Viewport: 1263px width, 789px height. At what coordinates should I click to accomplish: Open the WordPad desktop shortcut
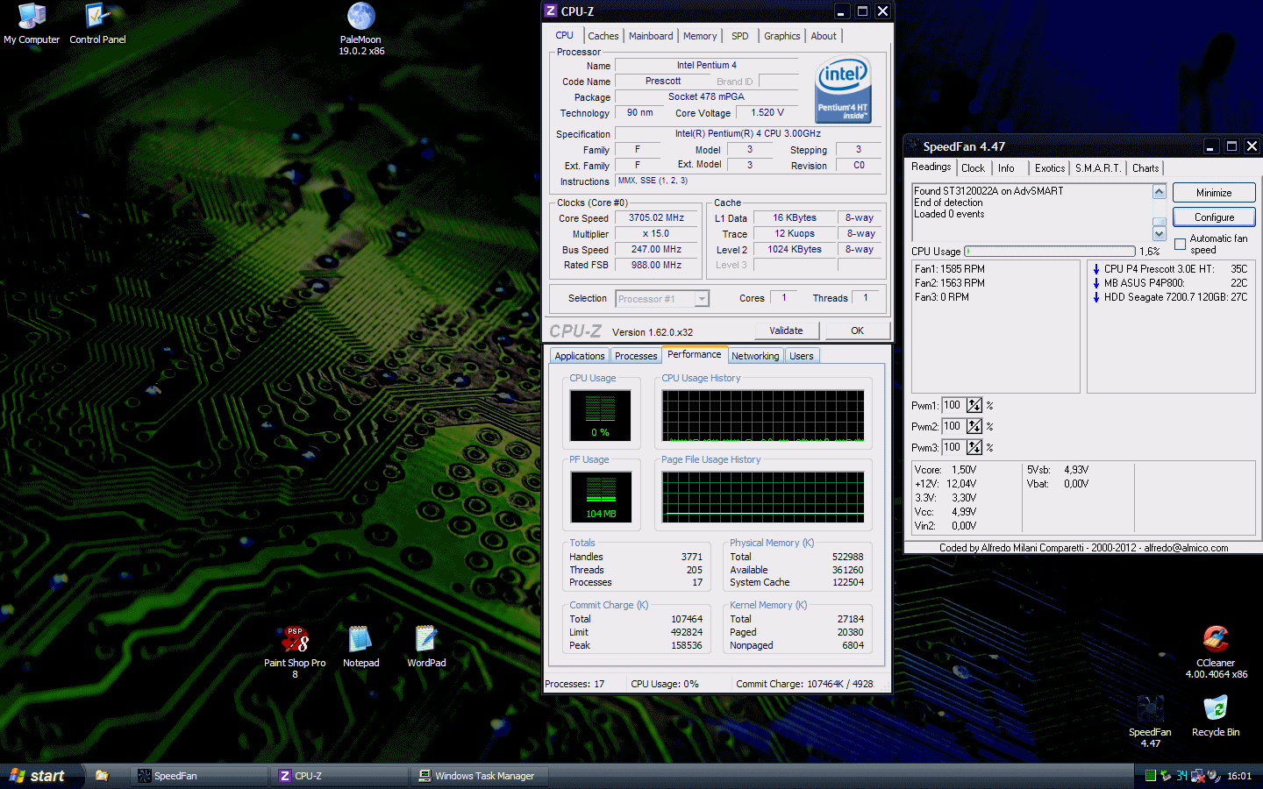[x=426, y=640]
